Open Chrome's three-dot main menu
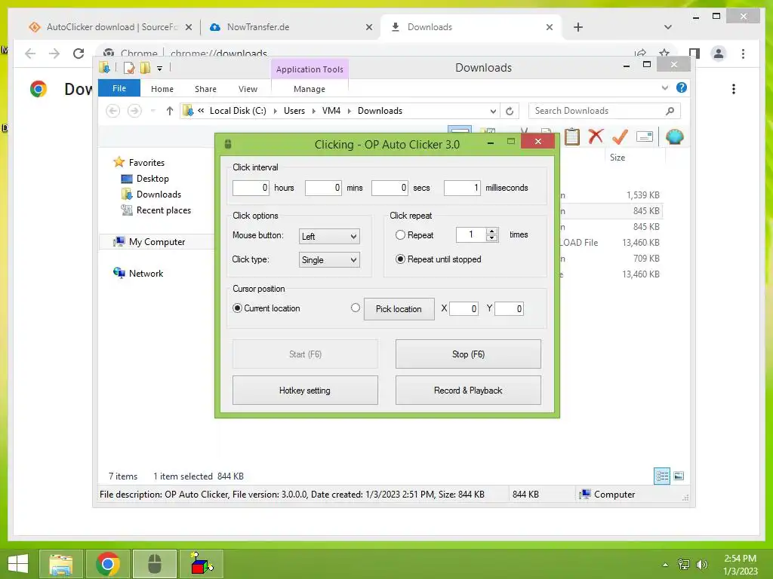Viewport: 773px width, 579px height. [x=743, y=54]
